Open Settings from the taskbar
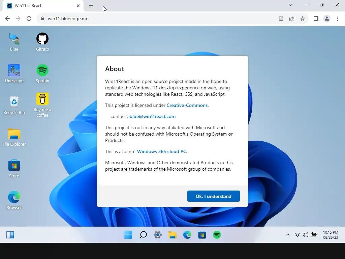The height and width of the screenshot is (259, 345). point(158,235)
